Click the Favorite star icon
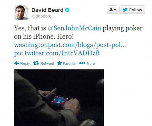Image resolution: width=152 pixels, height=126 pixels. 59,63
